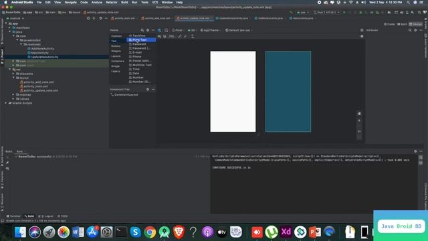
Task: Open Adobe XD from the dock
Action: 286,232
